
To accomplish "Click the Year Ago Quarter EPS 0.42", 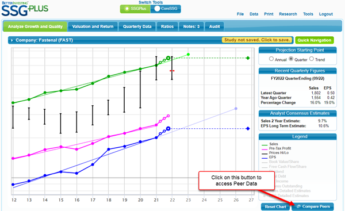I will (x=331, y=98).
